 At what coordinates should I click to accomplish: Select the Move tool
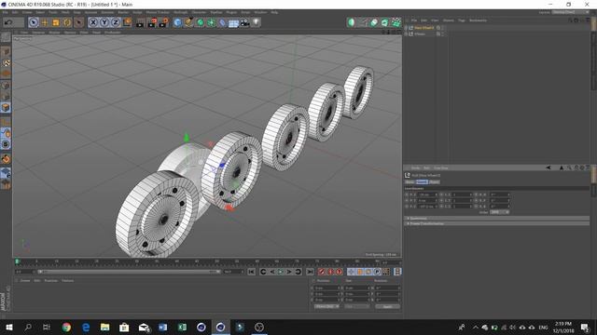(45, 22)
